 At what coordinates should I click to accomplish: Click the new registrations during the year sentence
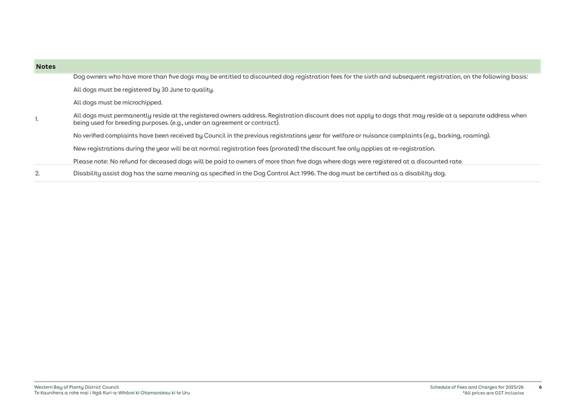(x=254, y=148)
